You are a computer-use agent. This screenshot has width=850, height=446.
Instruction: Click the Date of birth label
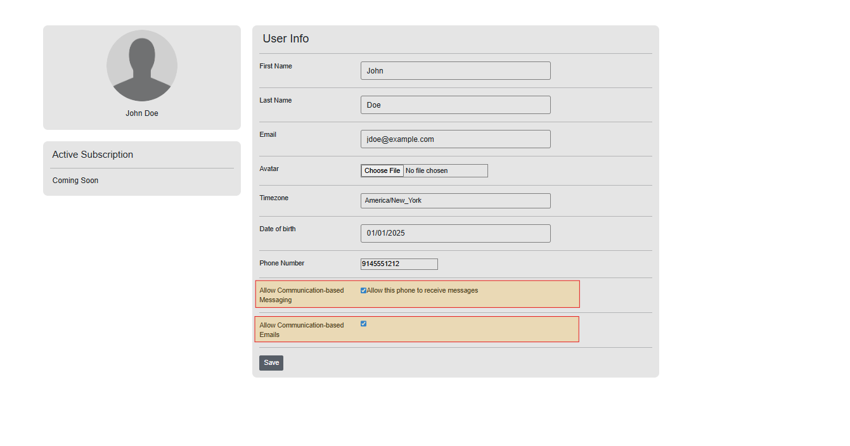[x=278, y=229]
